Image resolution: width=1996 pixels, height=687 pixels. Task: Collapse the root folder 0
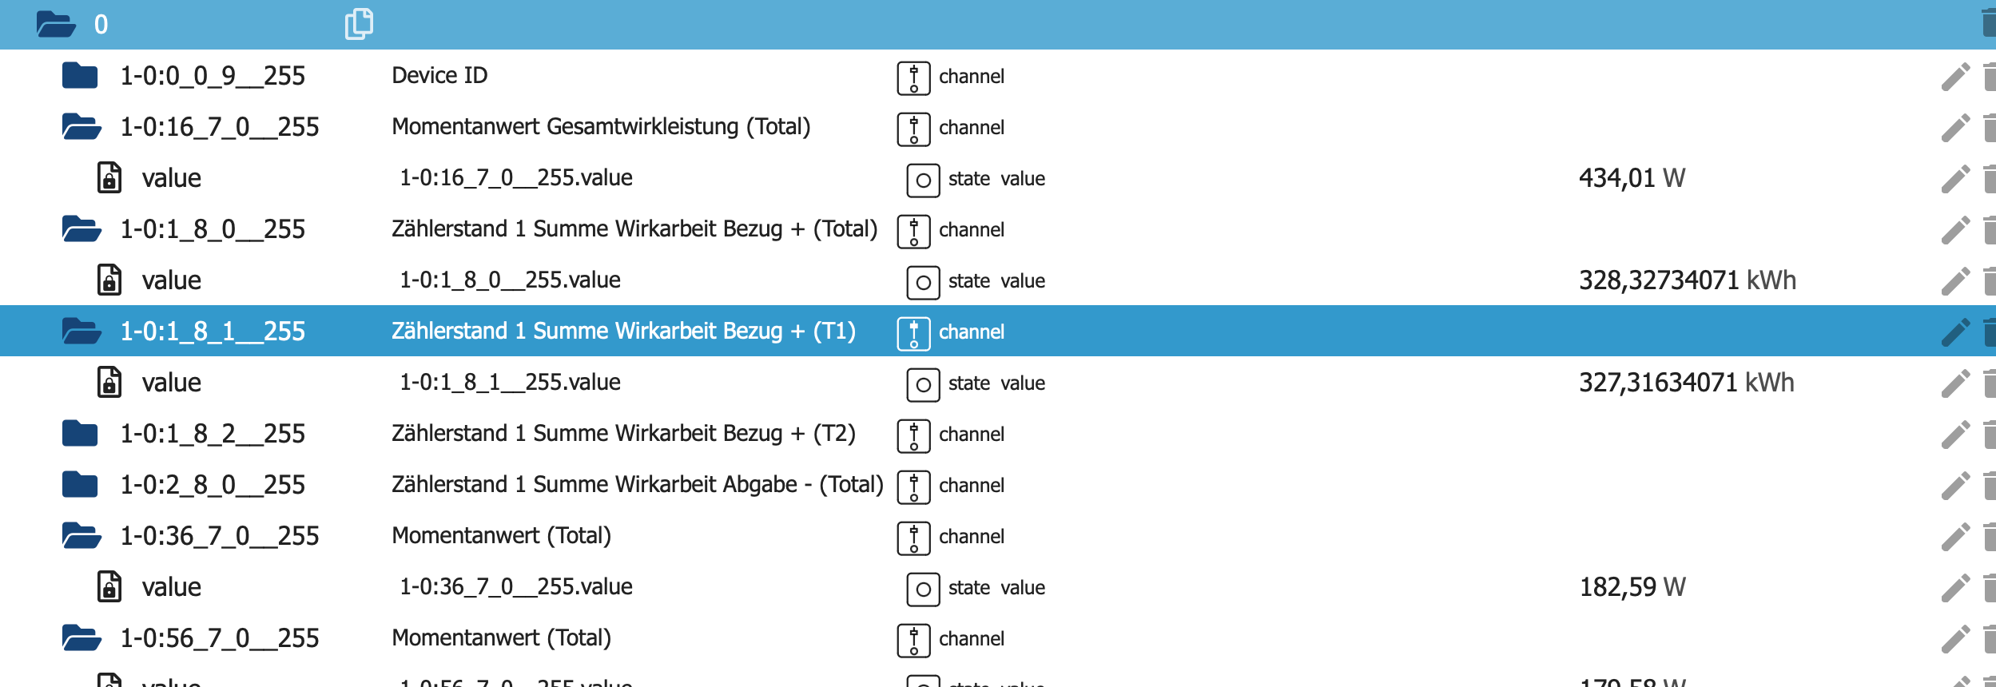pyautogui.click(x=56, y=24)
